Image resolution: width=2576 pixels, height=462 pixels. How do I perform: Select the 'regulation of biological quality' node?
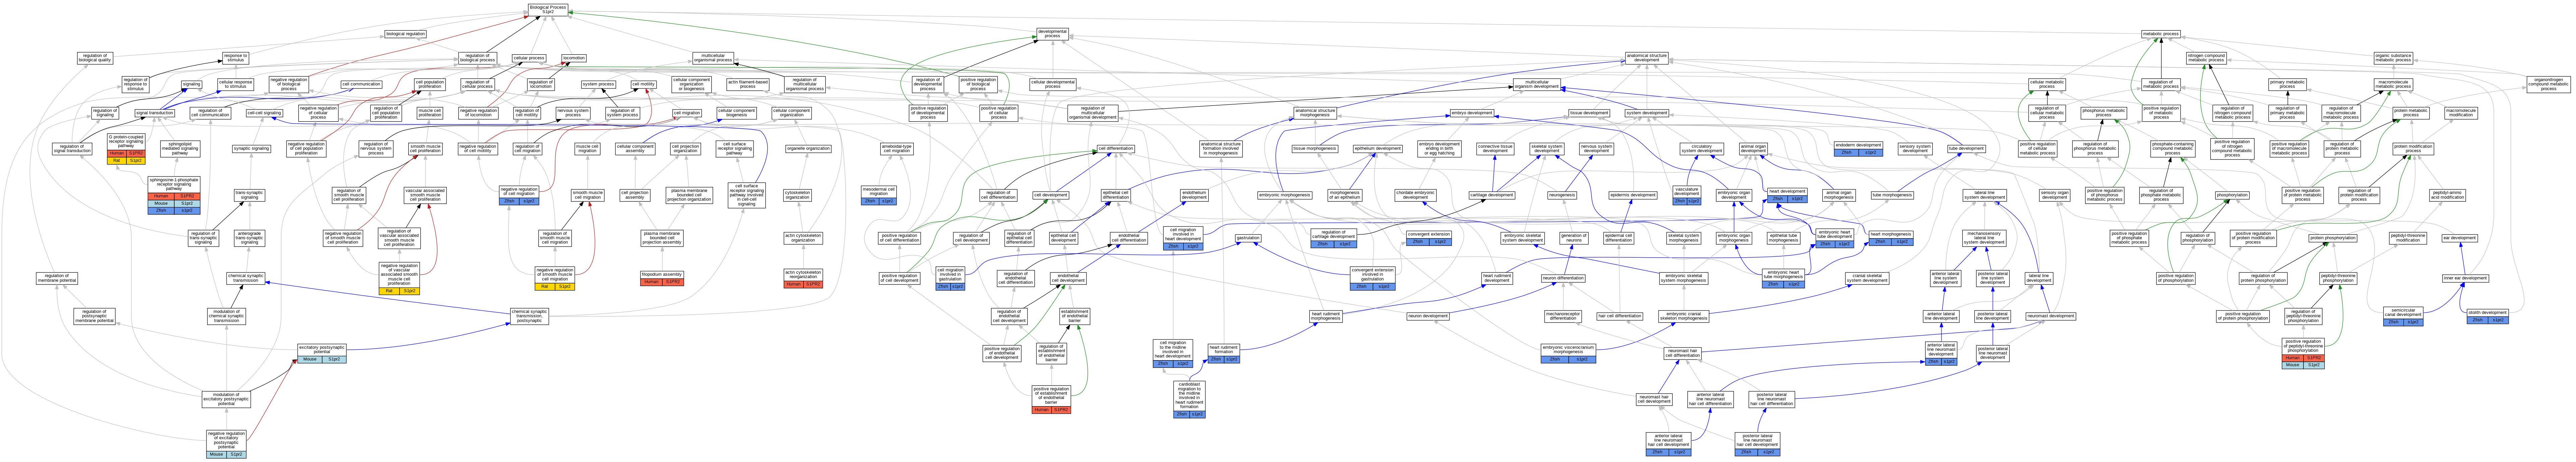[95, 58]
